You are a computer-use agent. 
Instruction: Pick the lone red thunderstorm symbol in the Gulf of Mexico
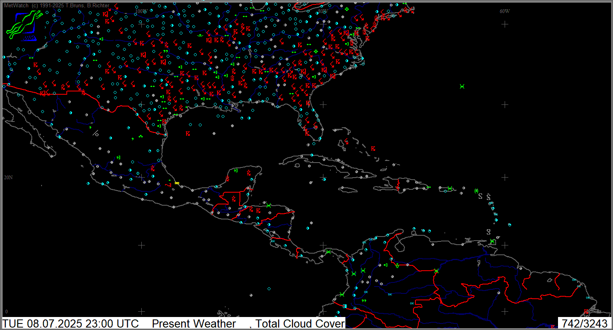[188, 133]
